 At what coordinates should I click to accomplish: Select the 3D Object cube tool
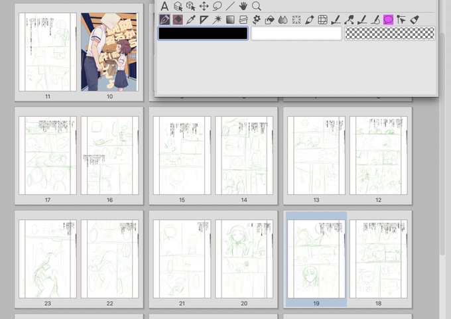click(x=191, y=6)
